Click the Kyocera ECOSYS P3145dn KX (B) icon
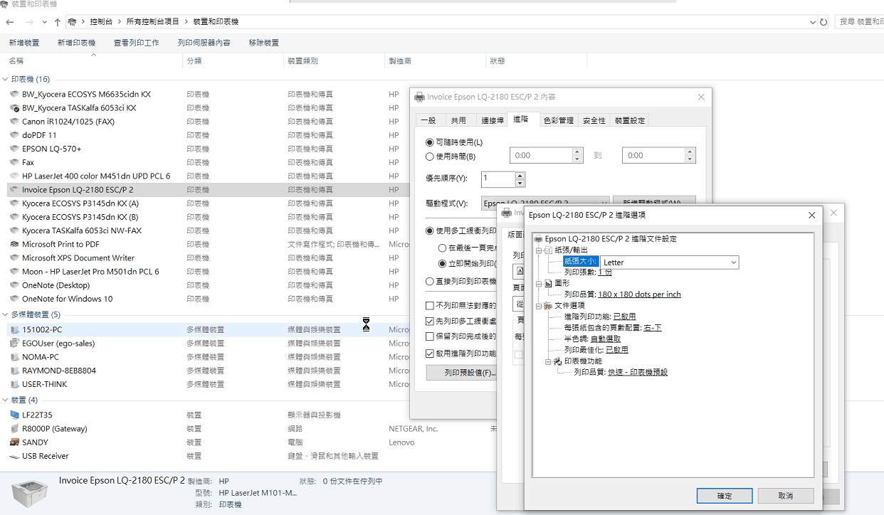Image resolution: width=884 pixels, height=515 pixels. click(x=14, y=217)
